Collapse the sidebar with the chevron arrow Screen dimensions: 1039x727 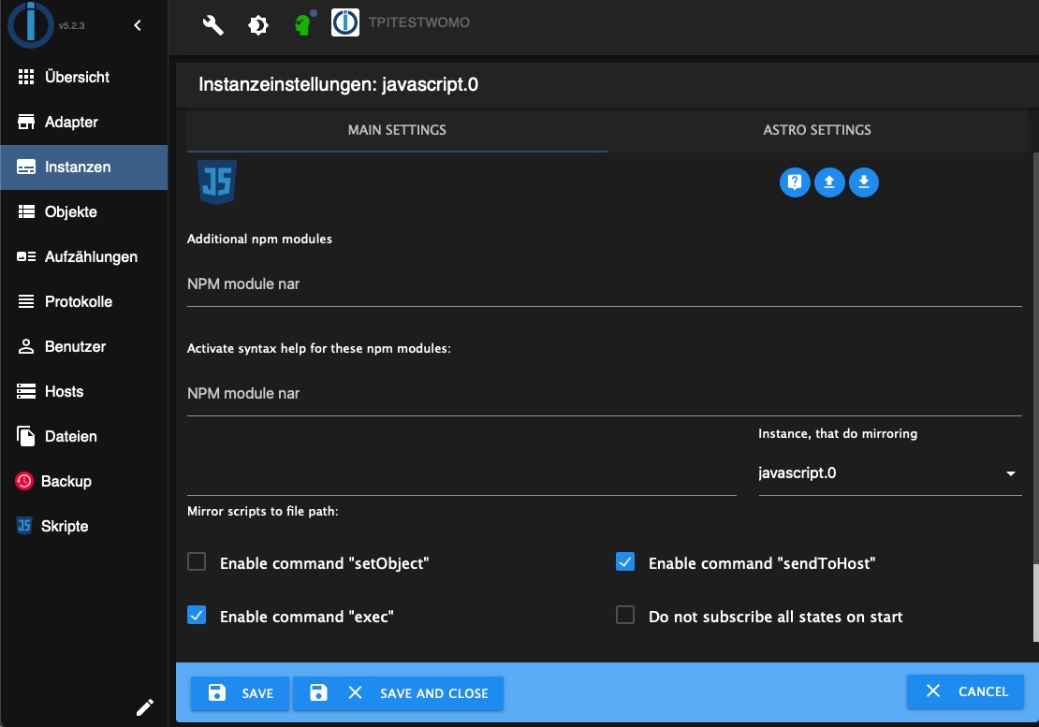pos(138,25)
